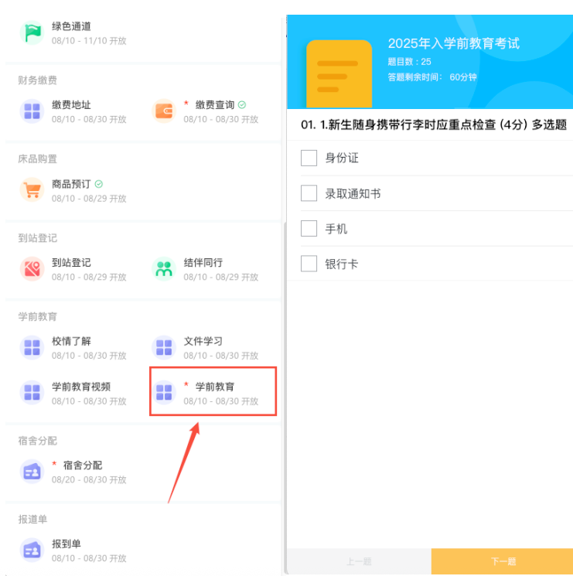This screenshot has width=573, height=576.
Task: Open the 结伴同行 entry
Action: tap(203, 263)
